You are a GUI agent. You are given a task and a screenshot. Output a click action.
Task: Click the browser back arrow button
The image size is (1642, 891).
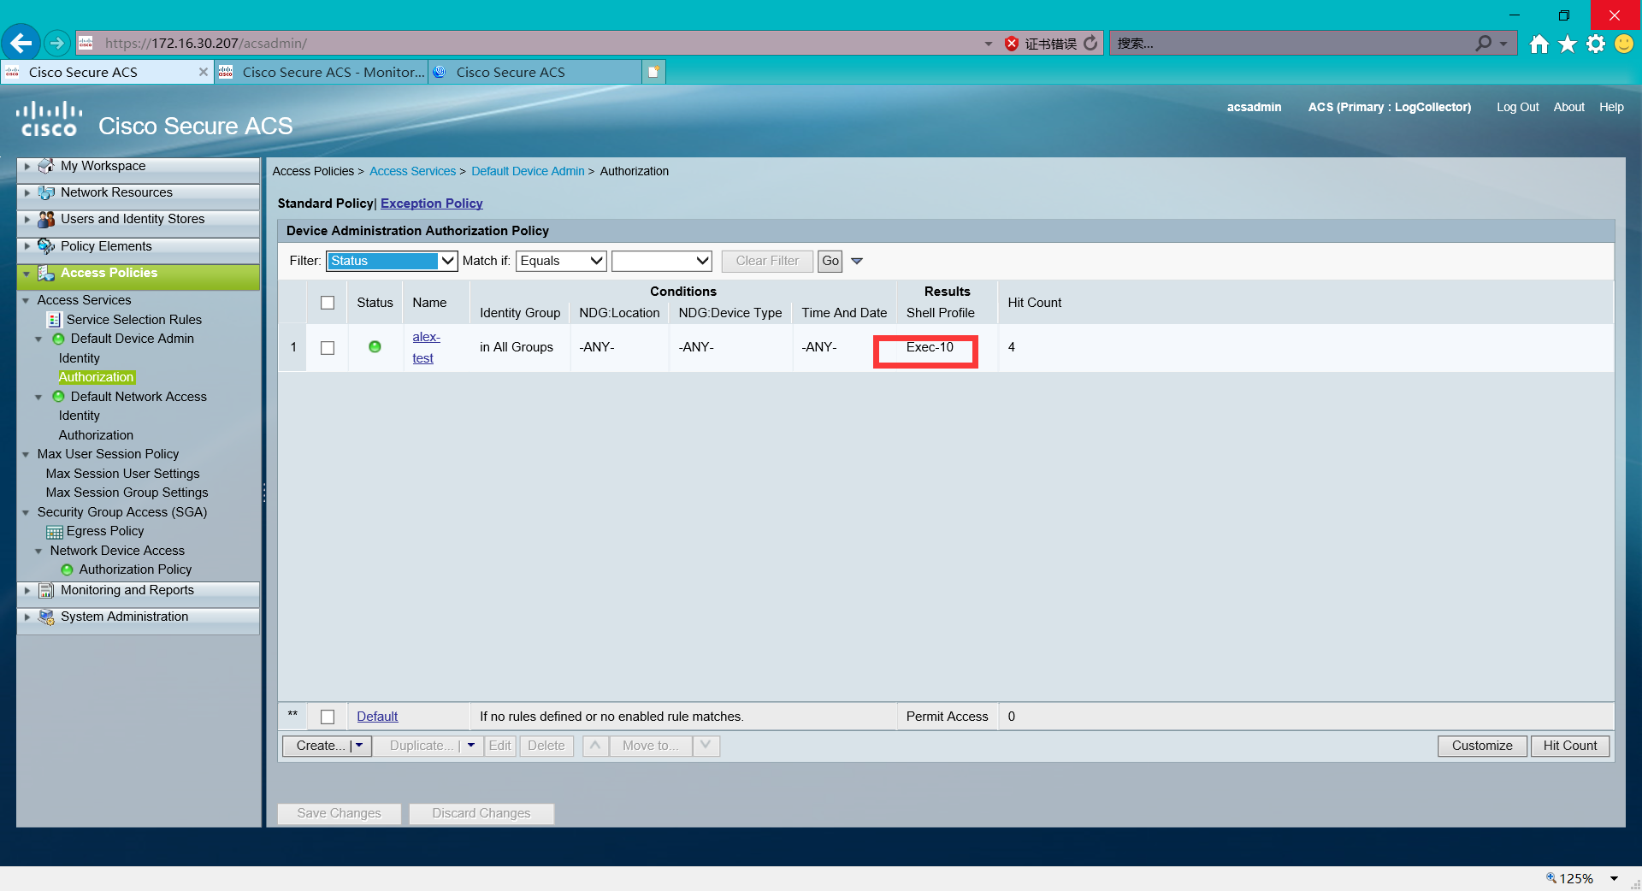point(21,43)
